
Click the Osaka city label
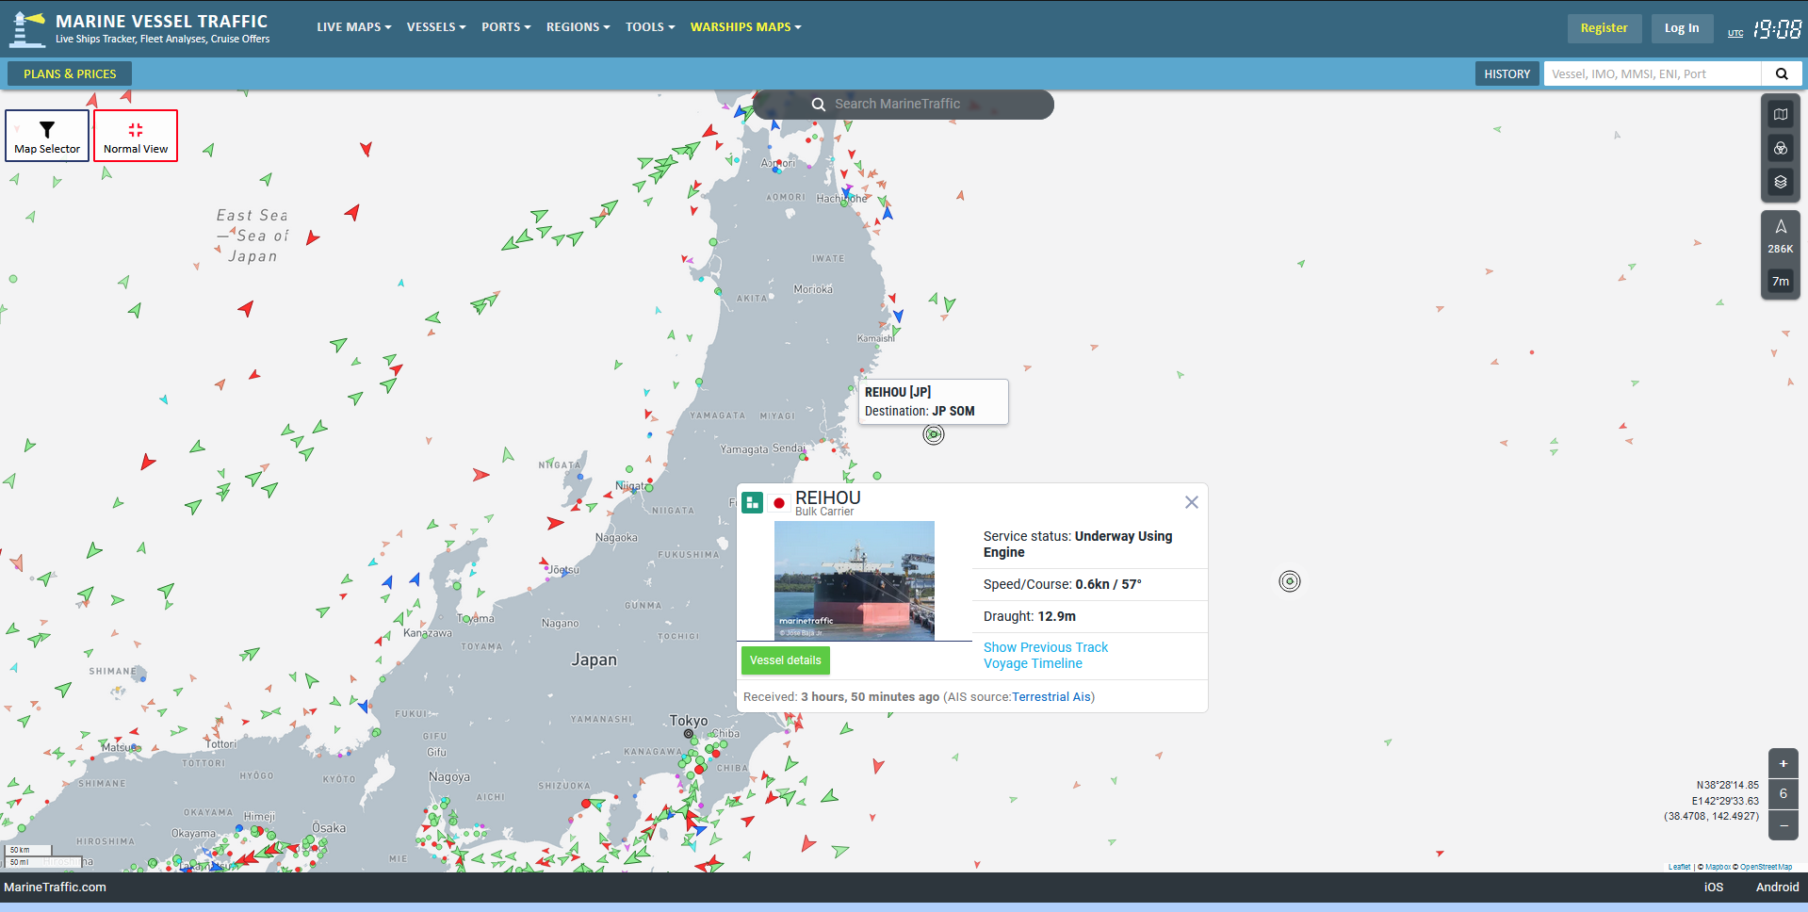(329, 828)
